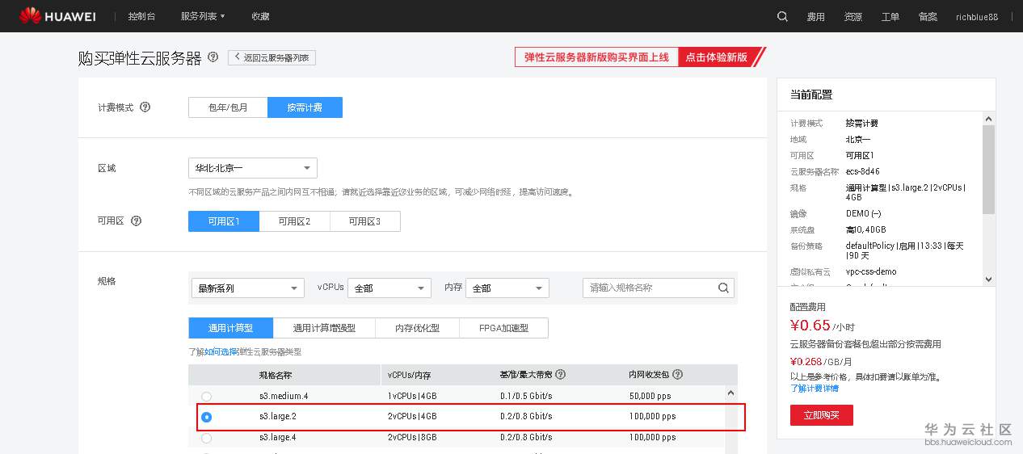Choose 按需计费 billing mode
Screen dimensions: 1023x454
pyautogui.click(x=305, y=107)
